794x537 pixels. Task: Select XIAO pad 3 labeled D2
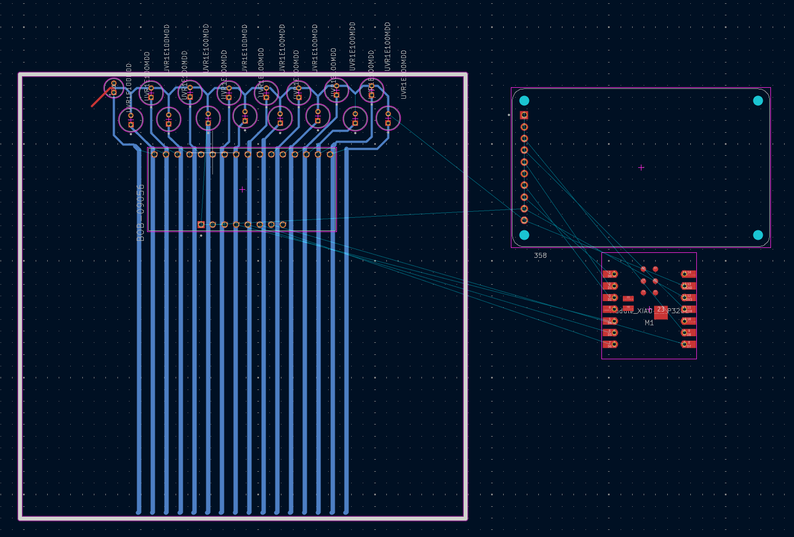610,297
